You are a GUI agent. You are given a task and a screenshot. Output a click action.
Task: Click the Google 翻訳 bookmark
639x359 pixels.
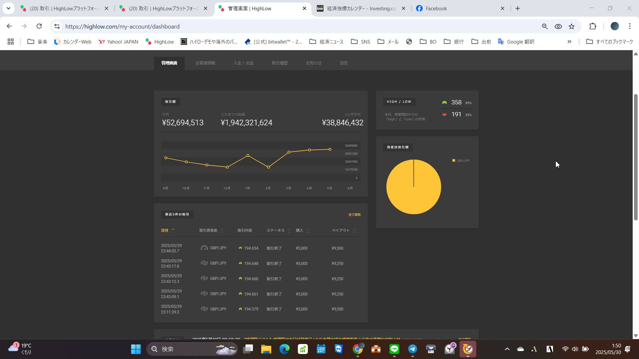click(x=516, y=42)
